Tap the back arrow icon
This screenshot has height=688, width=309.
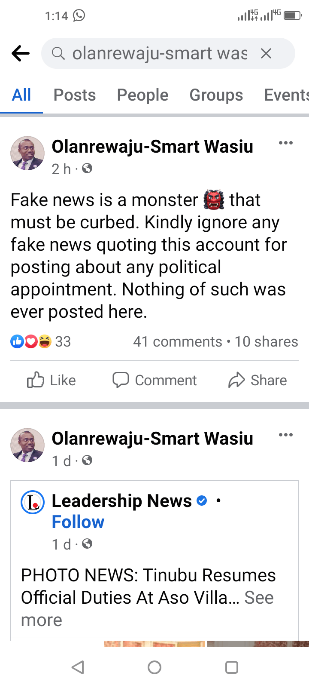click(x=21, y=54)
